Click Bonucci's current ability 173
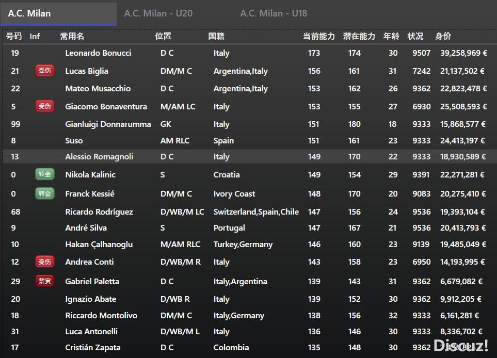This screenshot has width=497, height=358. tap(314, 53)
